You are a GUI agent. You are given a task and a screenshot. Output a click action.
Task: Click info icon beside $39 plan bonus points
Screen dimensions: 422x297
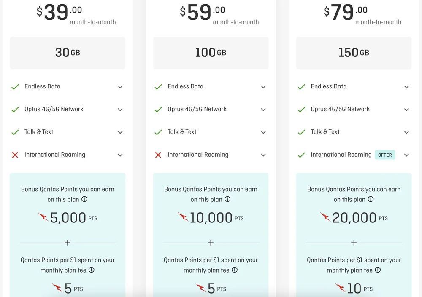pos(84,199)
